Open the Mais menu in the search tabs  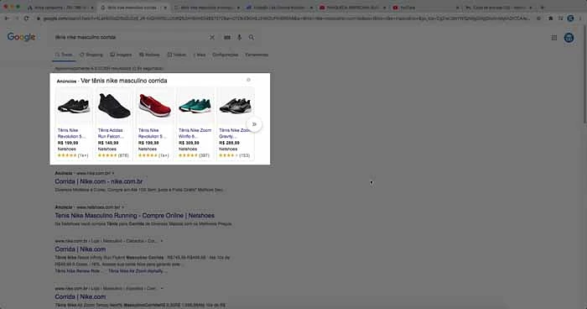coord(200,55)
